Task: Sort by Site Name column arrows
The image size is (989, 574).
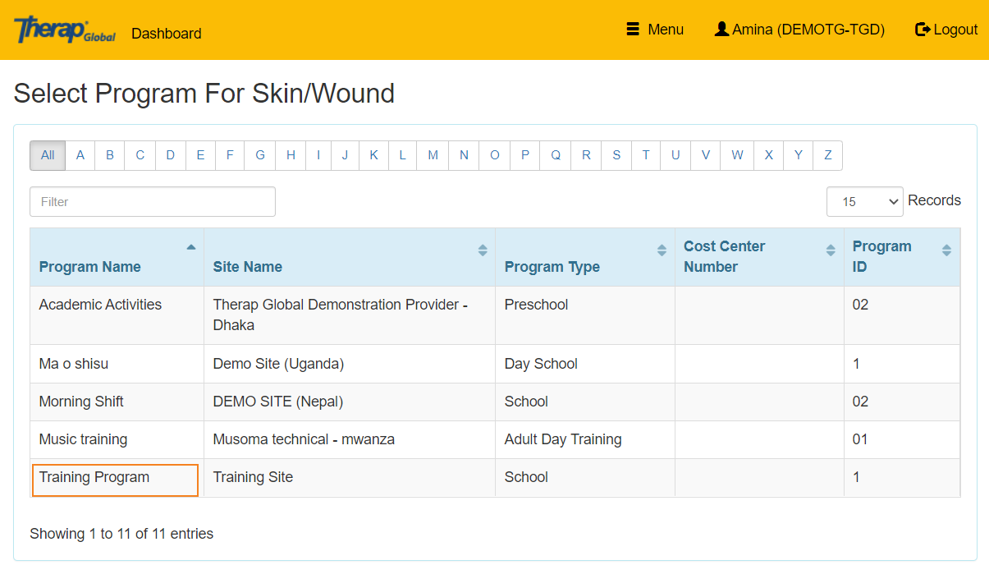Action: click(483, 250)
